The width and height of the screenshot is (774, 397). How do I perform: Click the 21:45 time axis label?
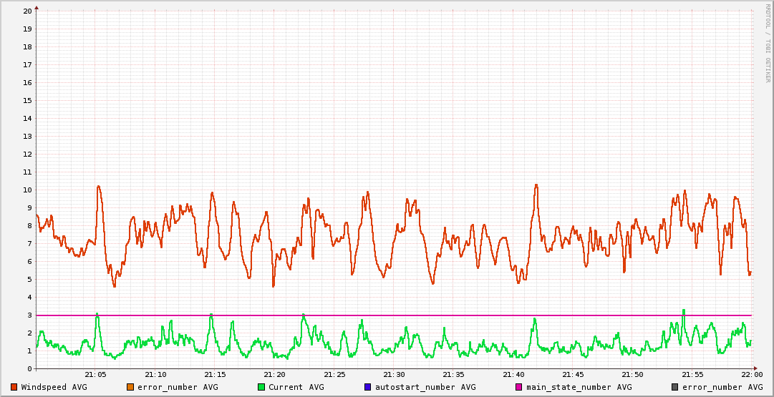(573, 375)
